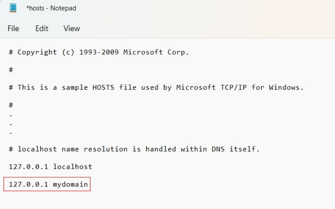335x209 pixels.
Task: Click the middle of the three dot lines
Action: click(11, 124)
